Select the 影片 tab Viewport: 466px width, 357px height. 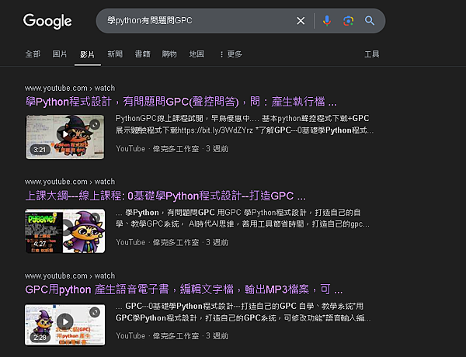click(x=87, y=54)
